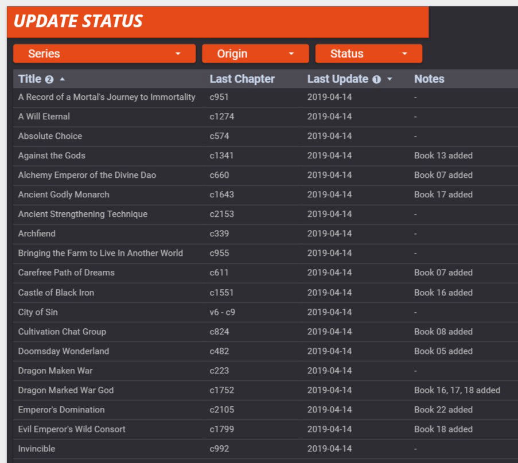Select the Archfiend title
This screenshot has width=518, height=463.
pyautogui.click(x=37, y=234)
